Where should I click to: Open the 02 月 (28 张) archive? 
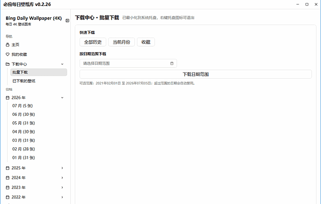click(x=39, y=149)
